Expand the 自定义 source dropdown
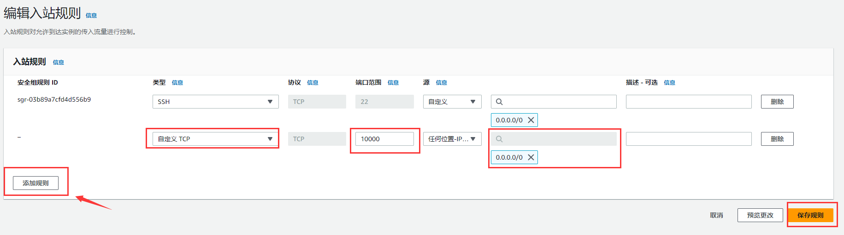 tap(452, 102)
